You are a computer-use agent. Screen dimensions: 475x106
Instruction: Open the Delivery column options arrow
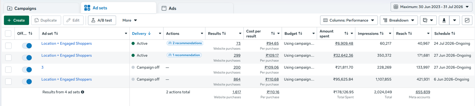(160, 34)
